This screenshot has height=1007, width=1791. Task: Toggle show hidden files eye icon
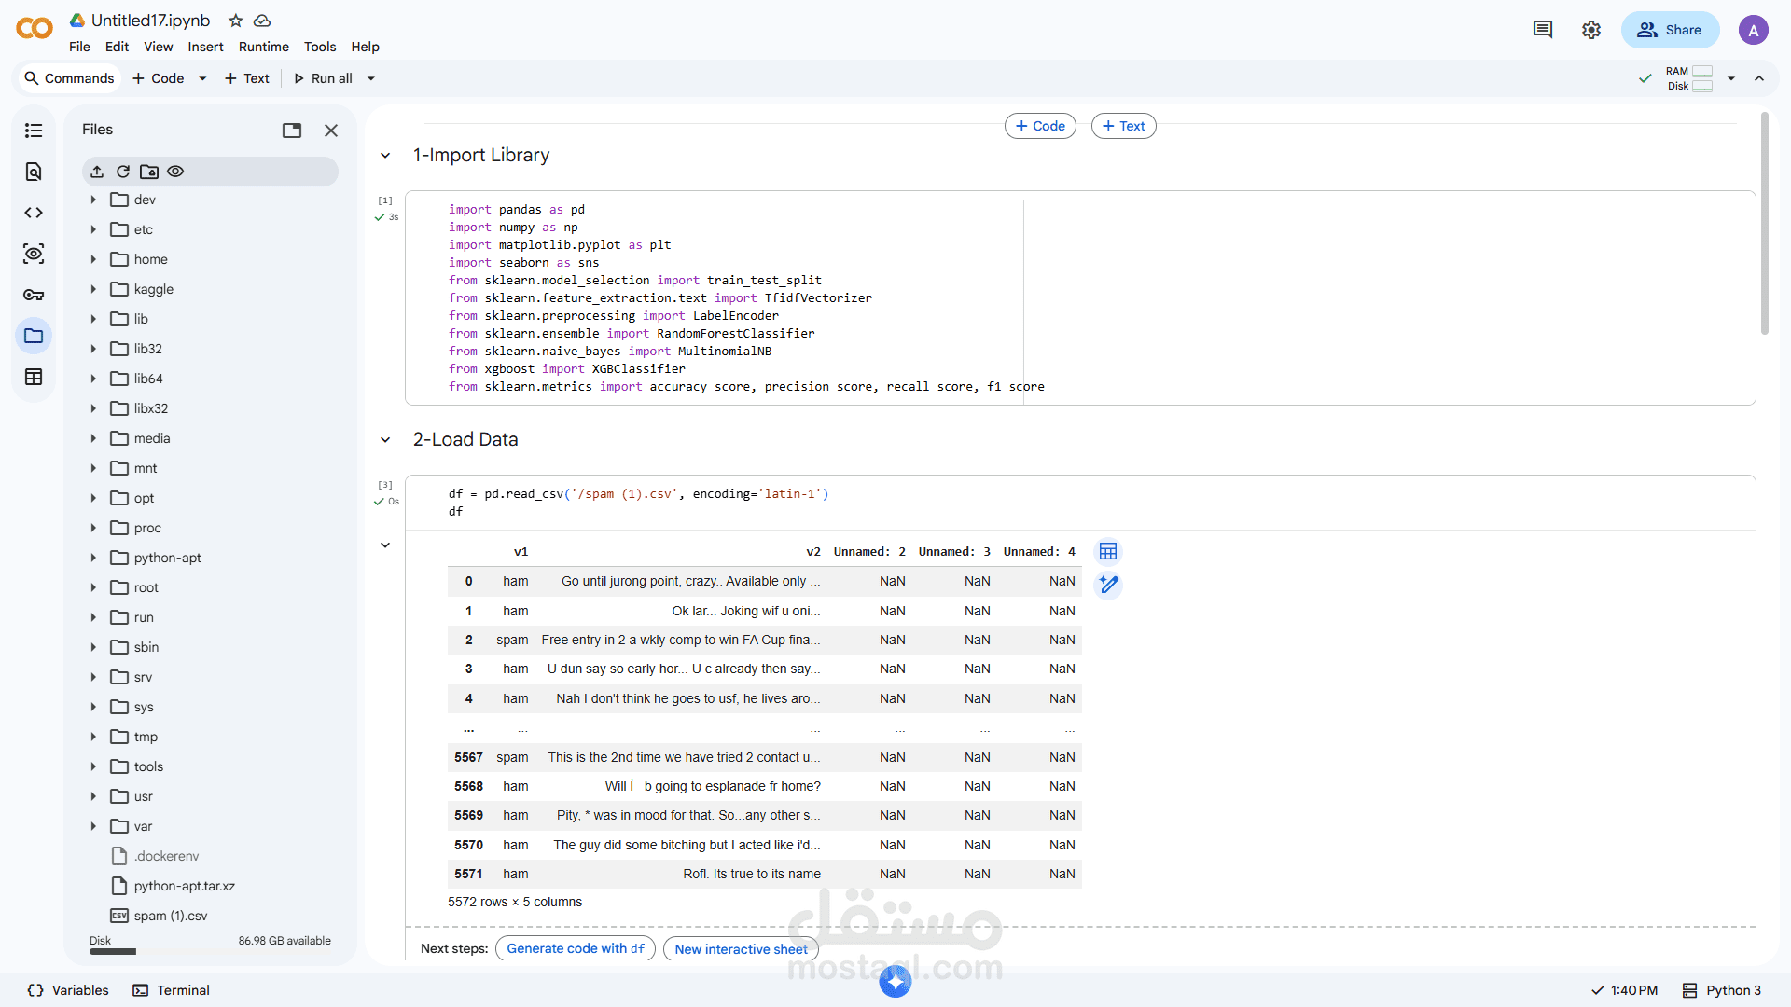(x=175, y=172)
